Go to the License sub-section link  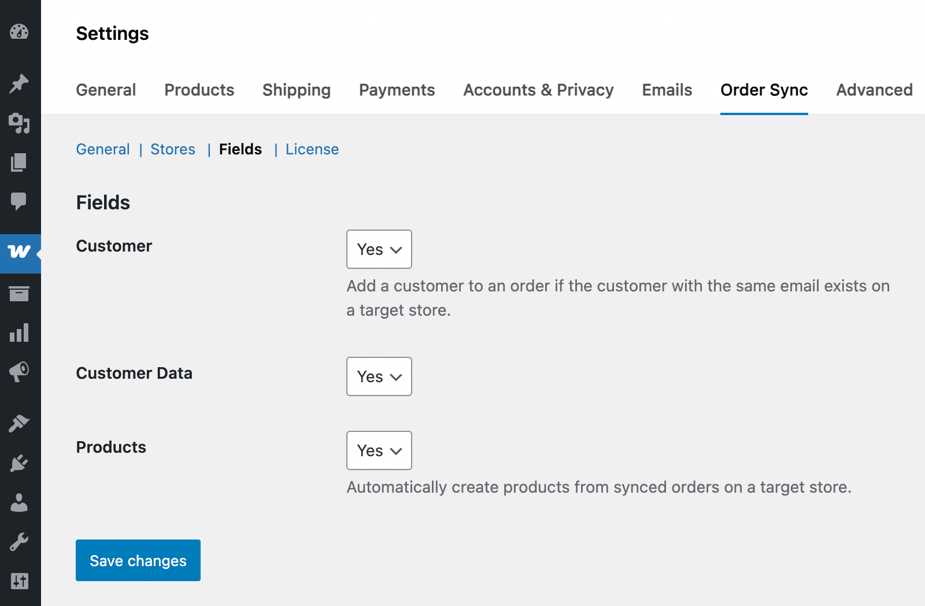(x=312, y=149)
